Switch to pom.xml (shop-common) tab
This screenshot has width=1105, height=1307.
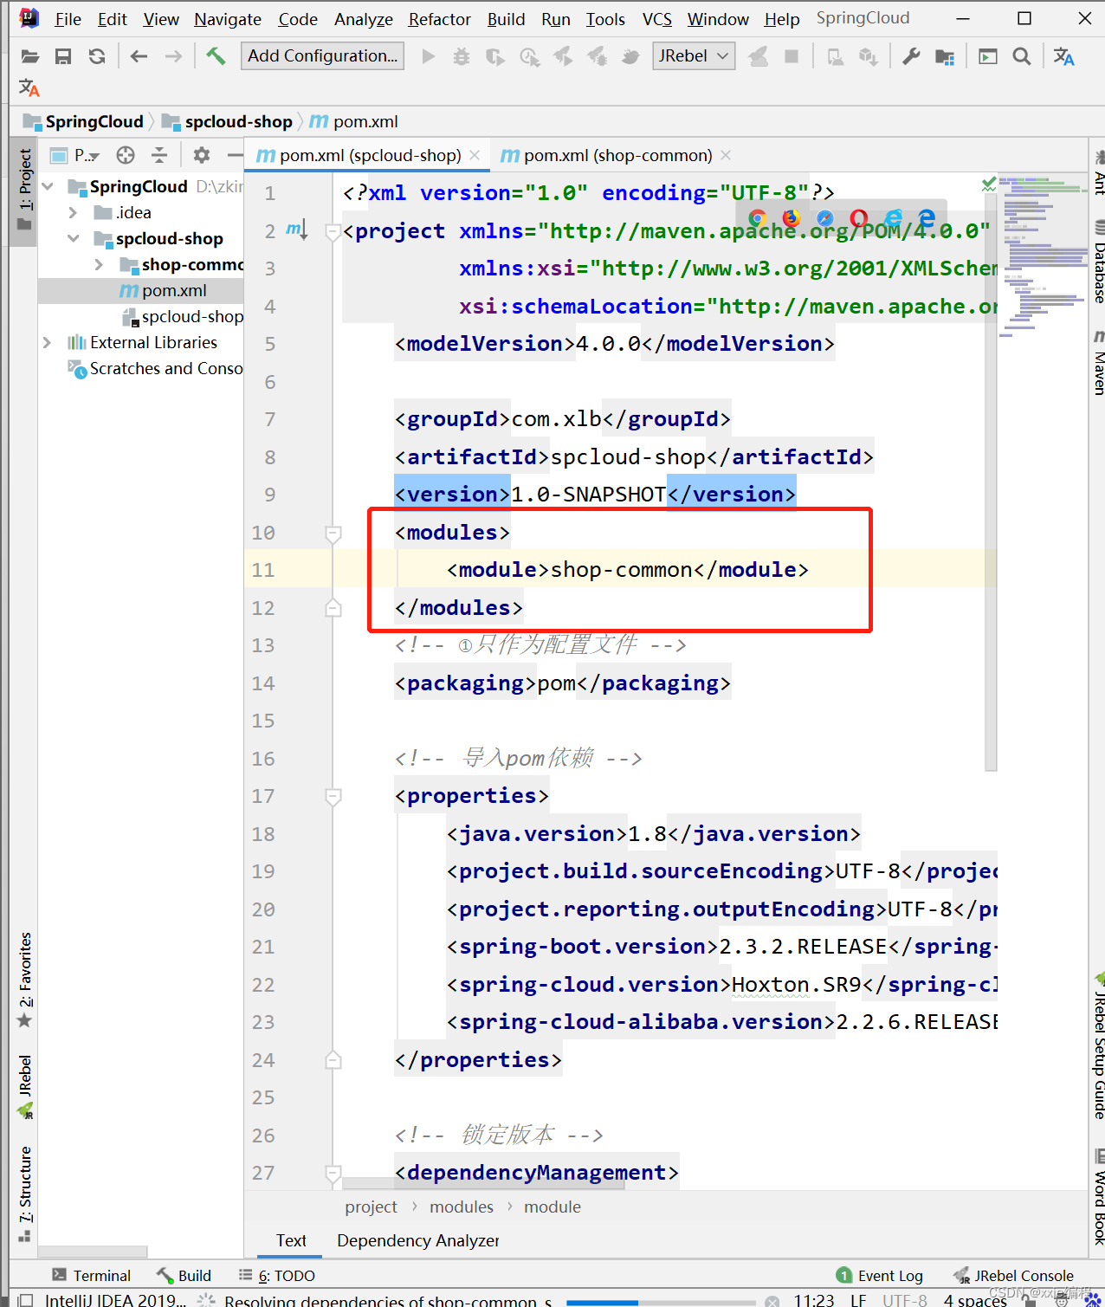tap(617, 155)
